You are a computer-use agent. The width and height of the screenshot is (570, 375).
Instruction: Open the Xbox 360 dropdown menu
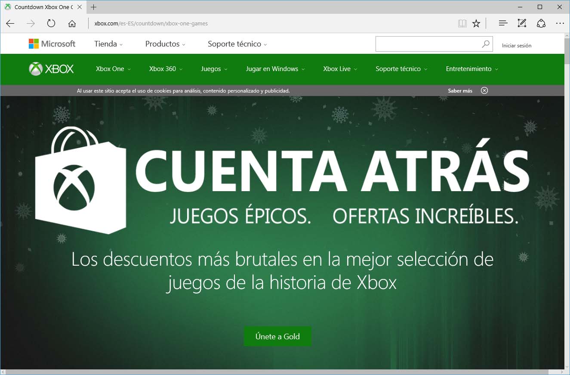tap(166, 69)
